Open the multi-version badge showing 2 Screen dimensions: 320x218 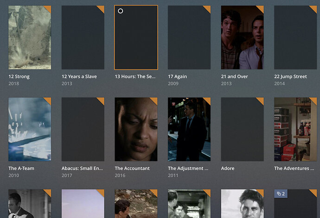(281, 193)
